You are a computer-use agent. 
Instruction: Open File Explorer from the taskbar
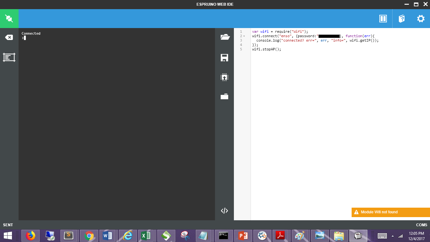339,236
